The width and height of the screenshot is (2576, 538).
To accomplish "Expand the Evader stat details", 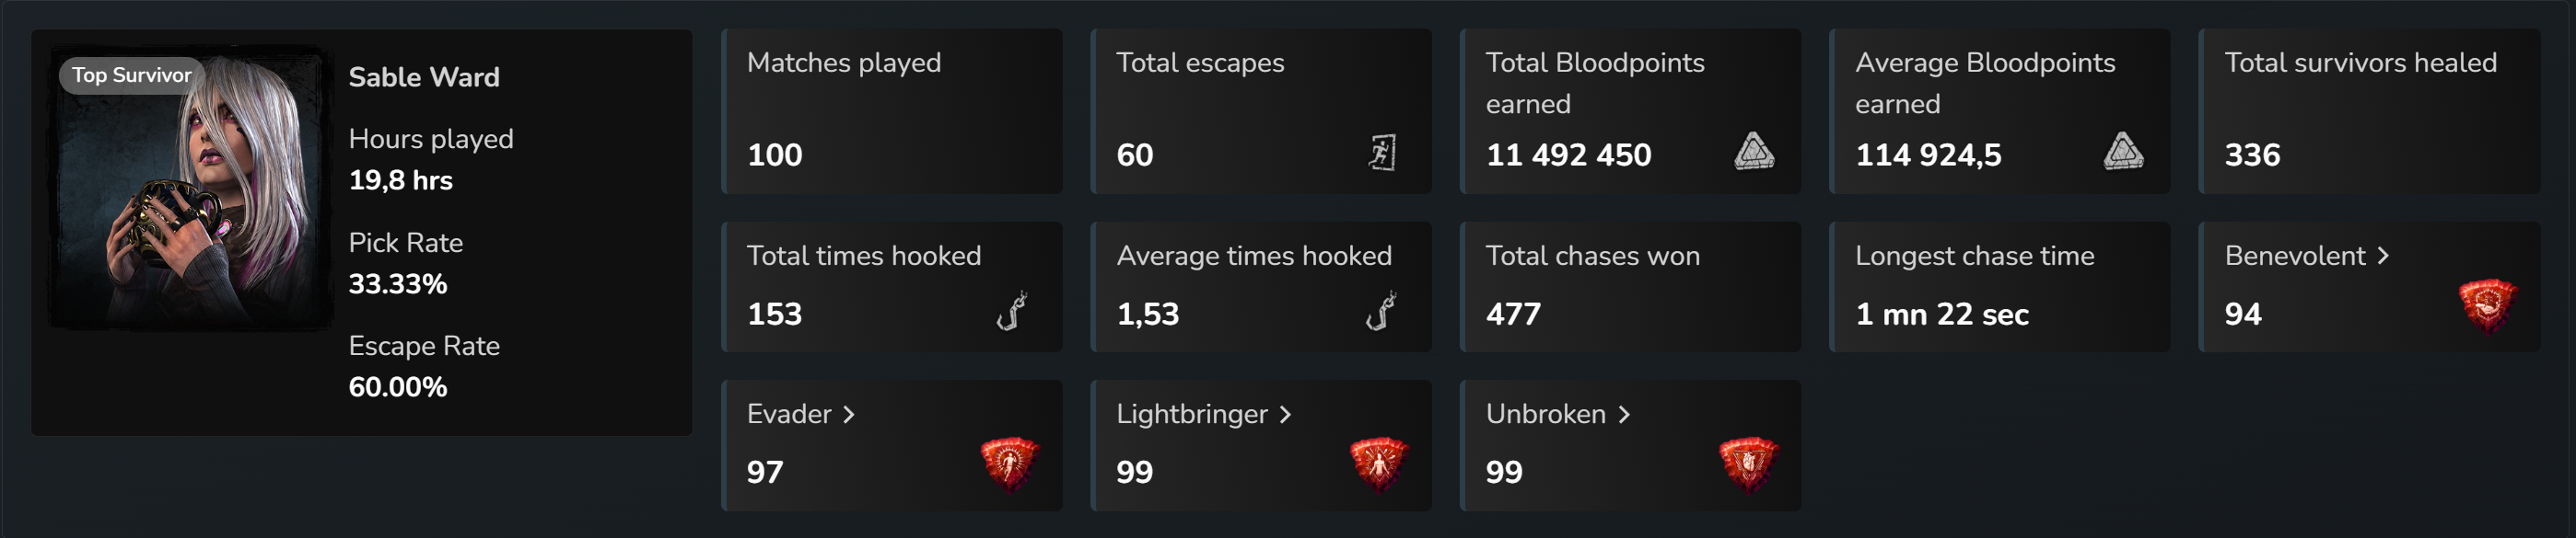I will click(848, 414).
